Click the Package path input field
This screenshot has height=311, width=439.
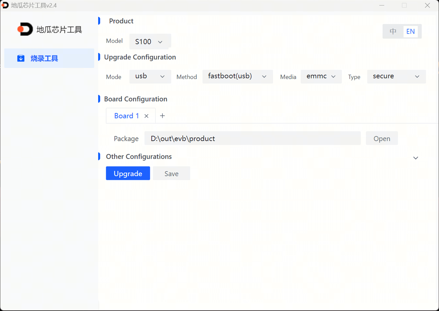252,138
